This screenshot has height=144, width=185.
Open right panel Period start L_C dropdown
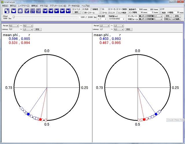point(105,26)
